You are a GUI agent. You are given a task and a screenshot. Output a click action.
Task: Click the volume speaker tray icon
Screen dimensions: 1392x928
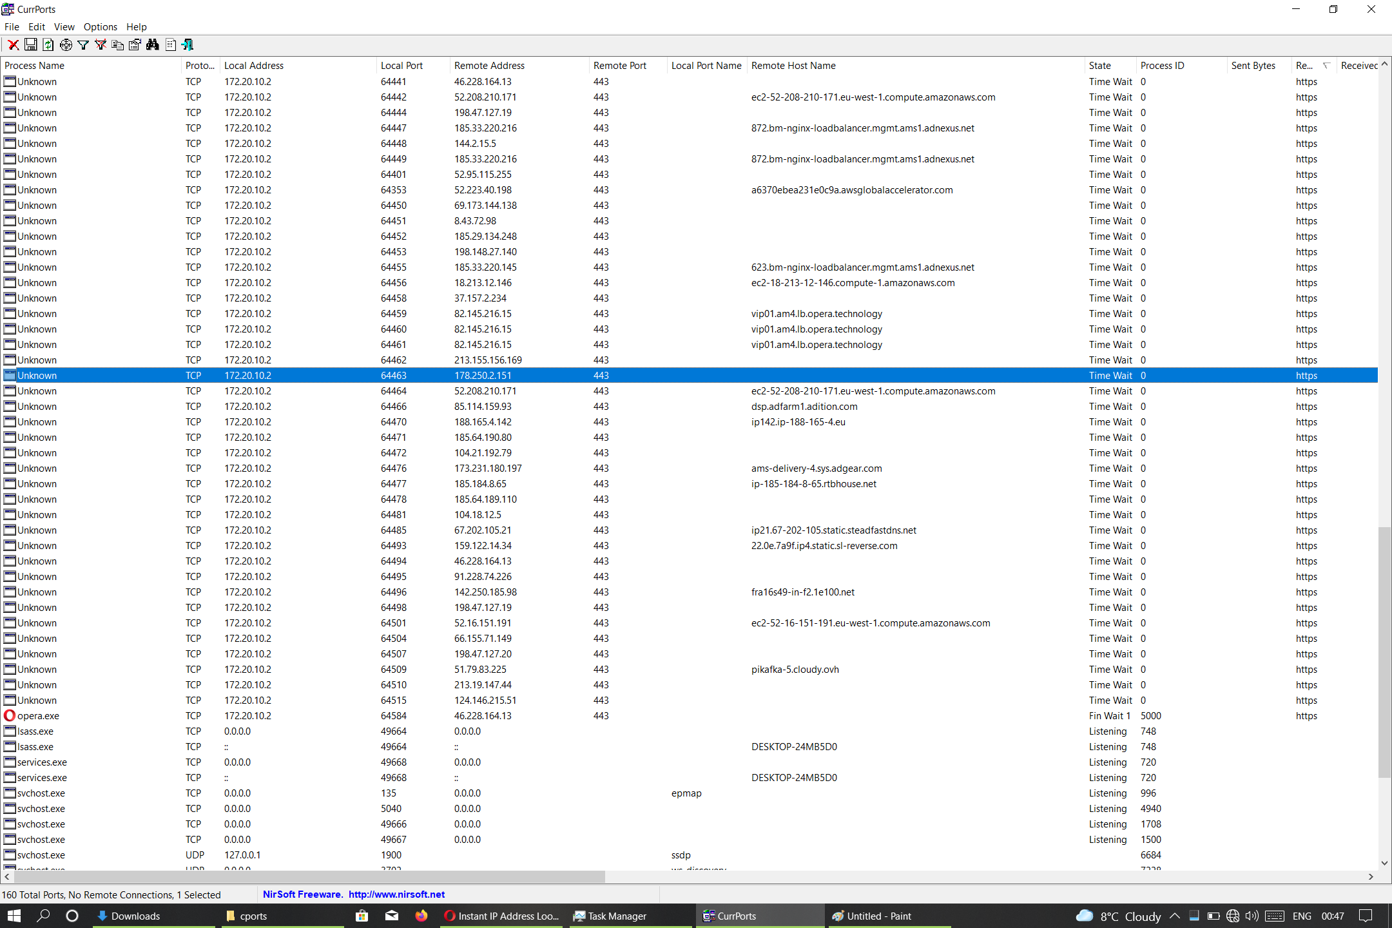pyautogui.click(x=1252, y=916)
